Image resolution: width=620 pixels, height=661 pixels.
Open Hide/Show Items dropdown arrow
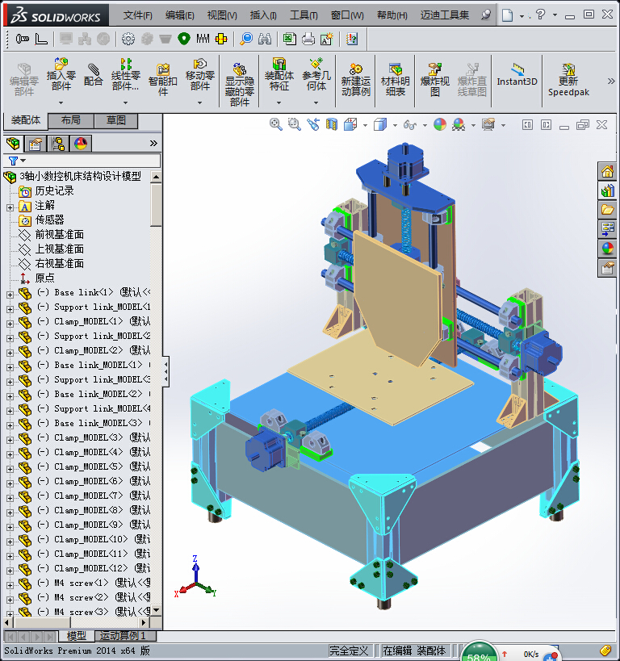[425, 125]
